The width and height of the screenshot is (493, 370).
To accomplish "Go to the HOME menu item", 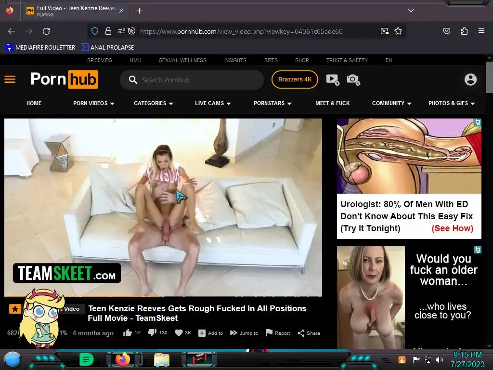I will tap(34, 103).
